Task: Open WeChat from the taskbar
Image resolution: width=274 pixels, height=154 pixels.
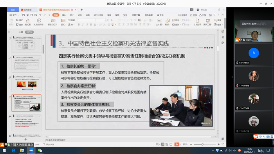Action: pyautogui.click(x=40, y=150)
